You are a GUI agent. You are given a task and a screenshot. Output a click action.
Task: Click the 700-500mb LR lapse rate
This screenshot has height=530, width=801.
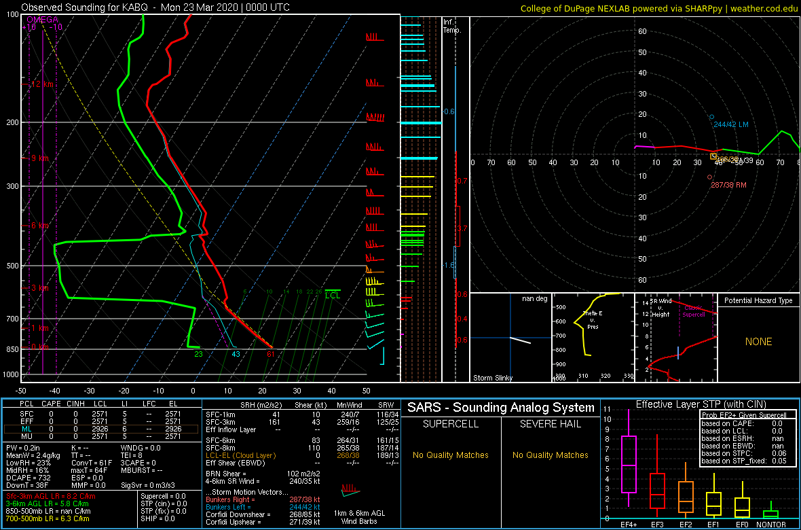[49, 520]
